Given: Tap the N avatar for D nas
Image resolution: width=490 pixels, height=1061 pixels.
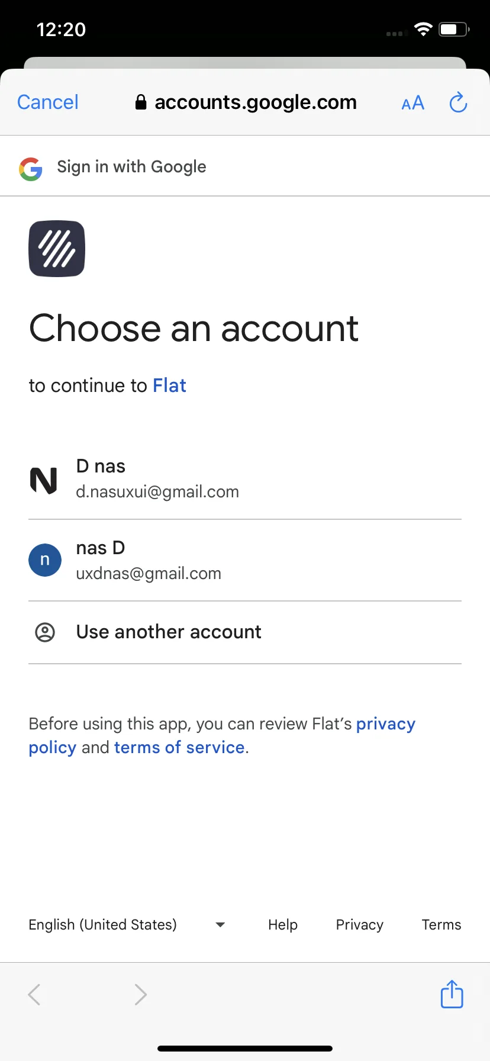Looking at the screenshot, I should (x=44, y=480).
